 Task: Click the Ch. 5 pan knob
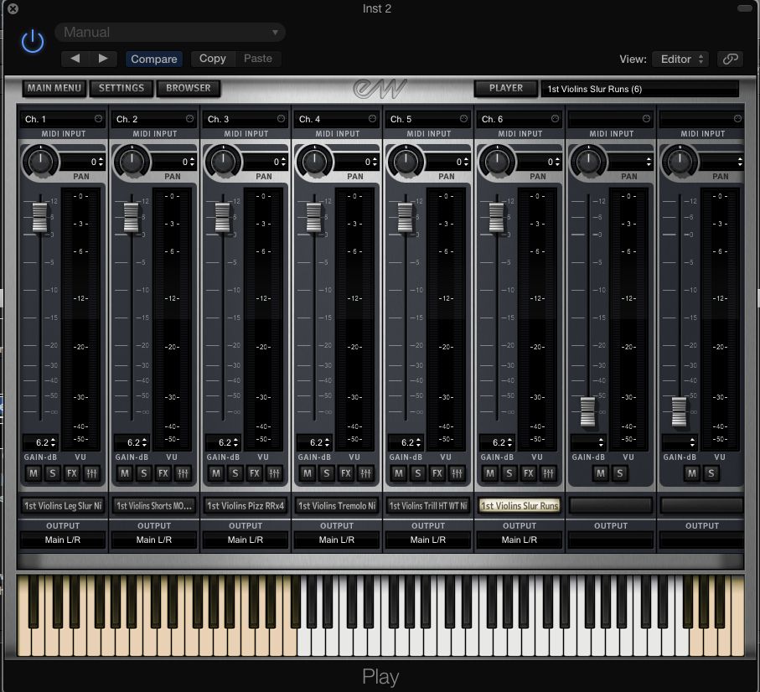pyautogui.click(x=406, y=162)
